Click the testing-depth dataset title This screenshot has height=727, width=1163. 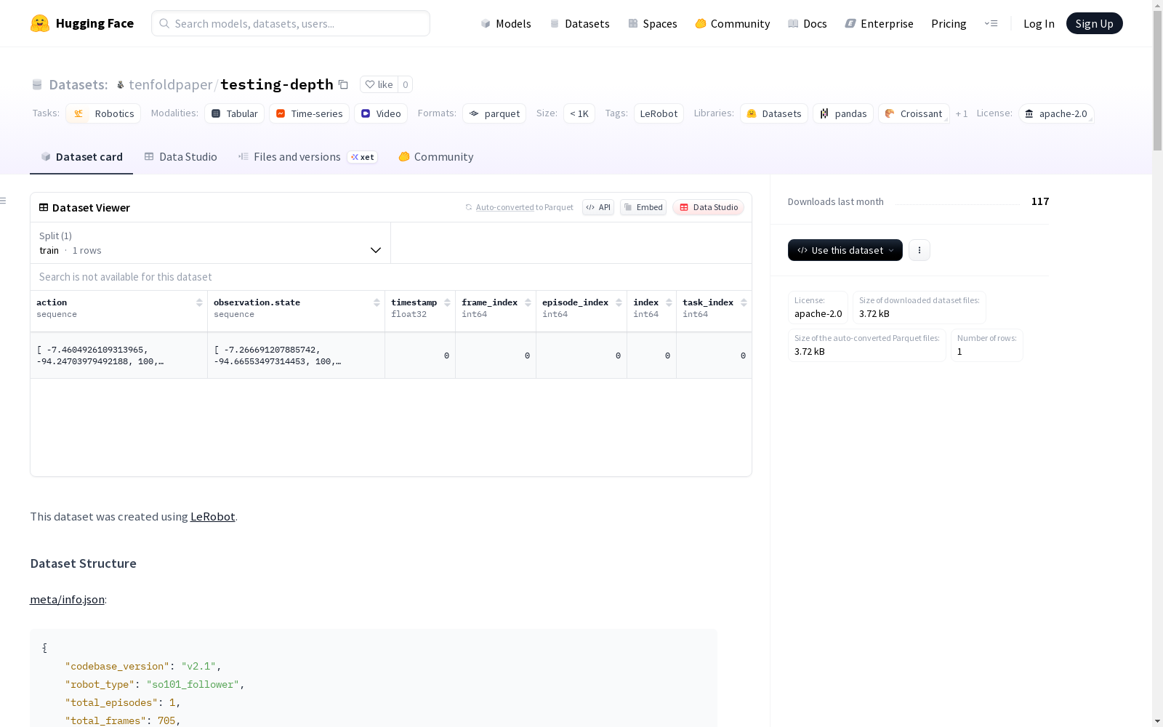[277, 84]
